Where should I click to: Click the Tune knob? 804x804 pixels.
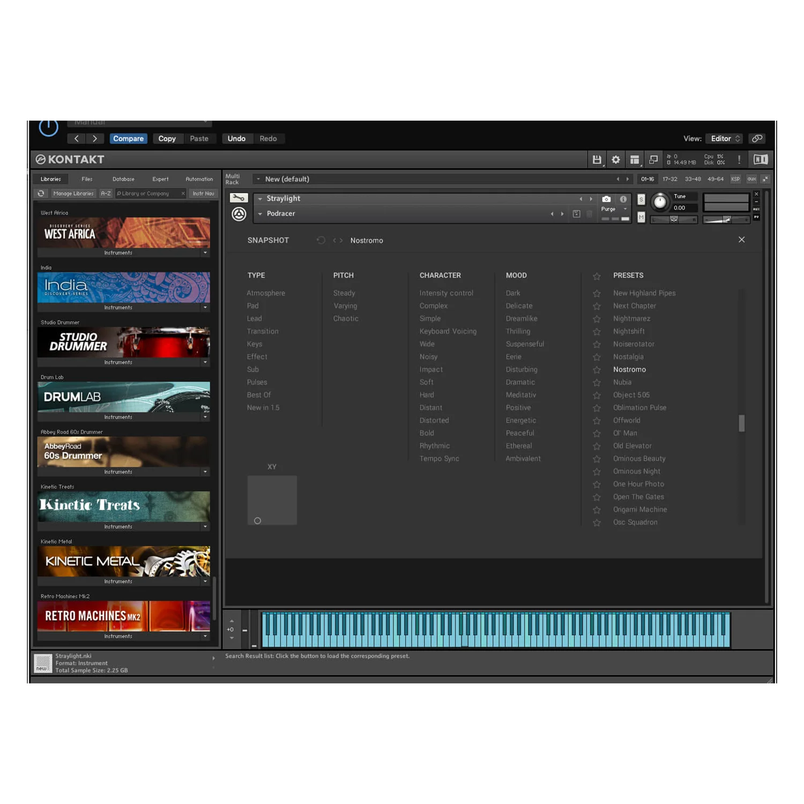click(x=660, y=202)
